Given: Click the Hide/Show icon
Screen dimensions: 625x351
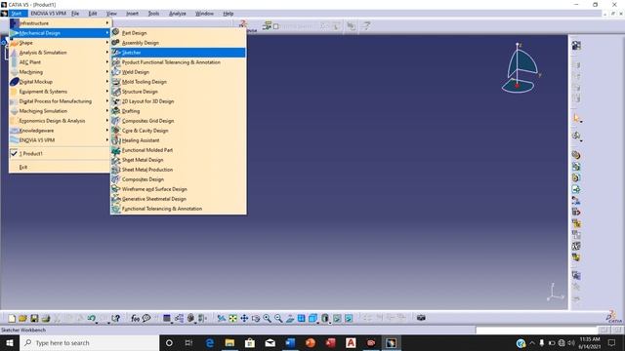Looking at the screenshot, I should [x=337, y=318].
